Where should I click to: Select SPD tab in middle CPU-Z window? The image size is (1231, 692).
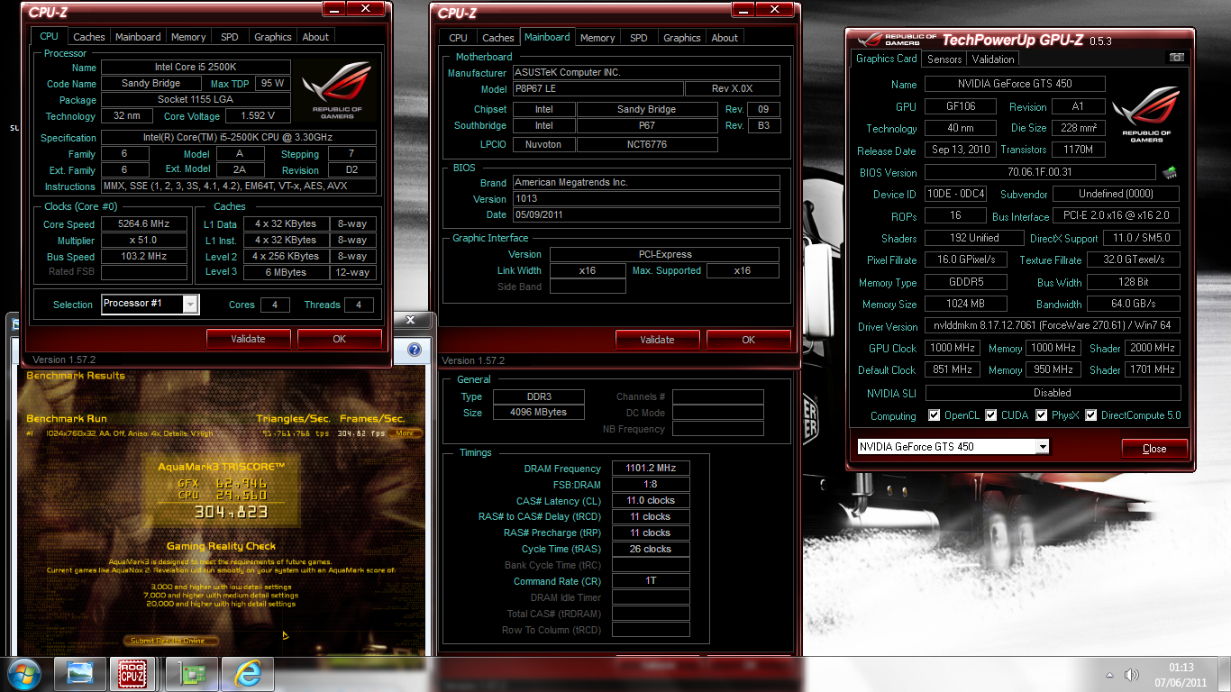click(x=639, y=38)
